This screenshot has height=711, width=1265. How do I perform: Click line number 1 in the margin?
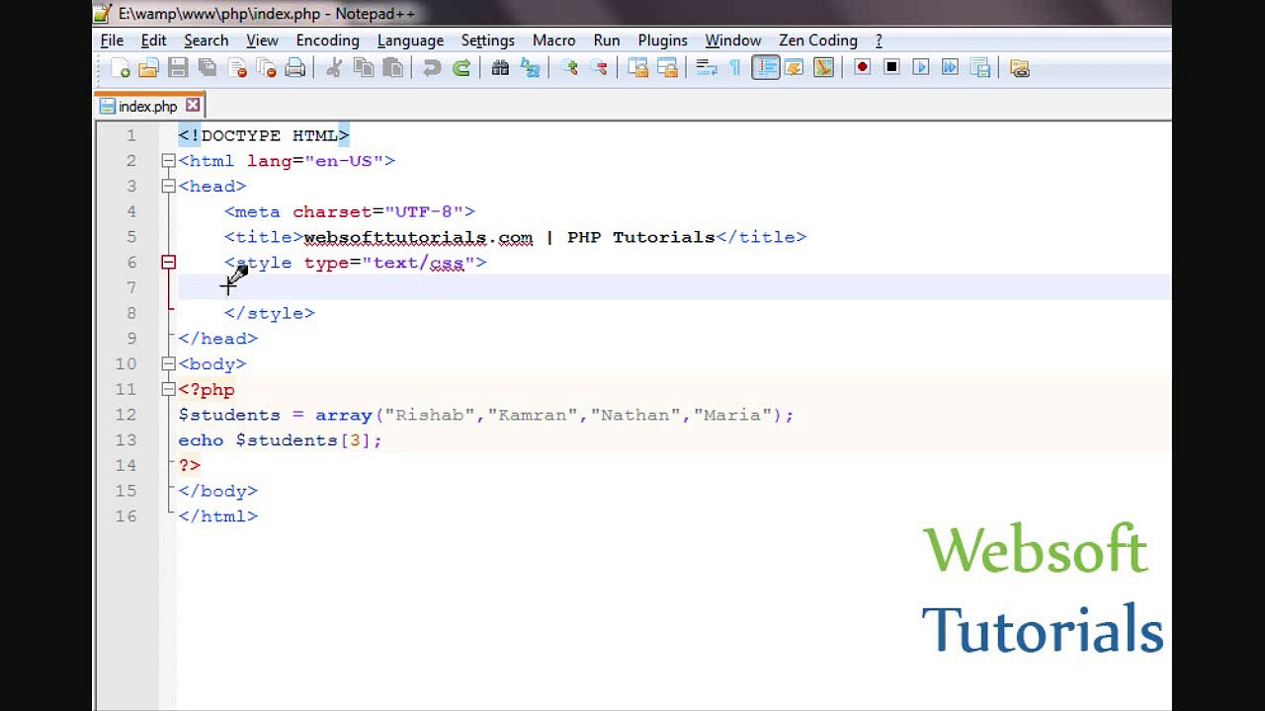(131, 135)
